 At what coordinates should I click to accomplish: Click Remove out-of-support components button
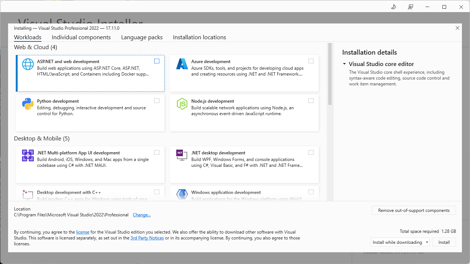pyautogui.click(x=414, y=210)
